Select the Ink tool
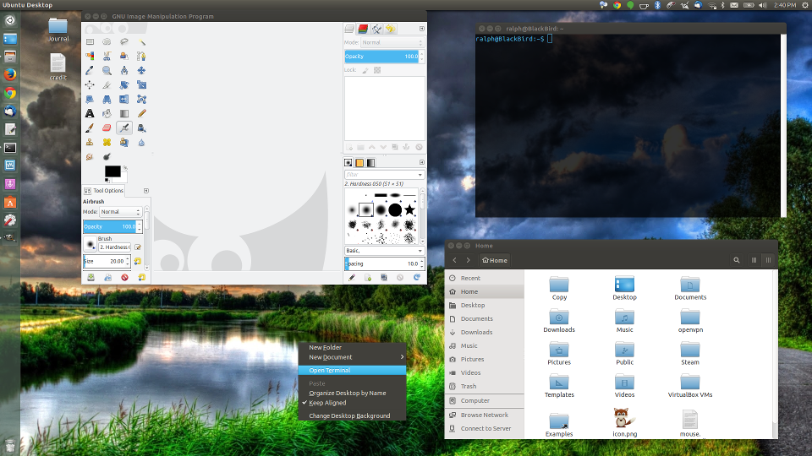This screenshot has width=812, height=456. tap(141, 128)
